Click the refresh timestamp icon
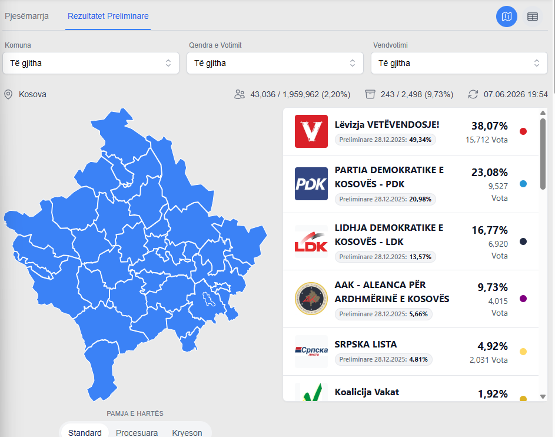This screenshot has width=555, height=437. pyautogui.click(x=473, y=95)
